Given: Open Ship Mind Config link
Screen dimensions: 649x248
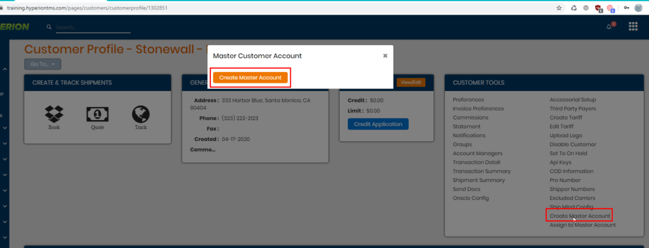Looking at the screenshot, I should [x=572, y=207].
